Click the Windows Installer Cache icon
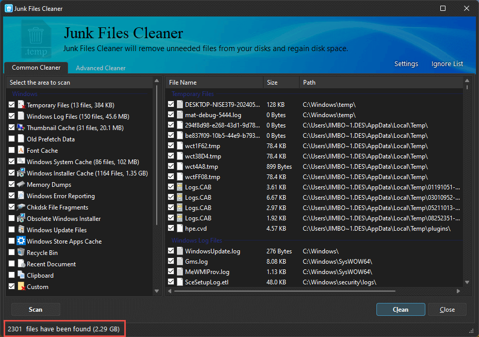This screenshot has height=337, width=479. click(x=21, y=173)
